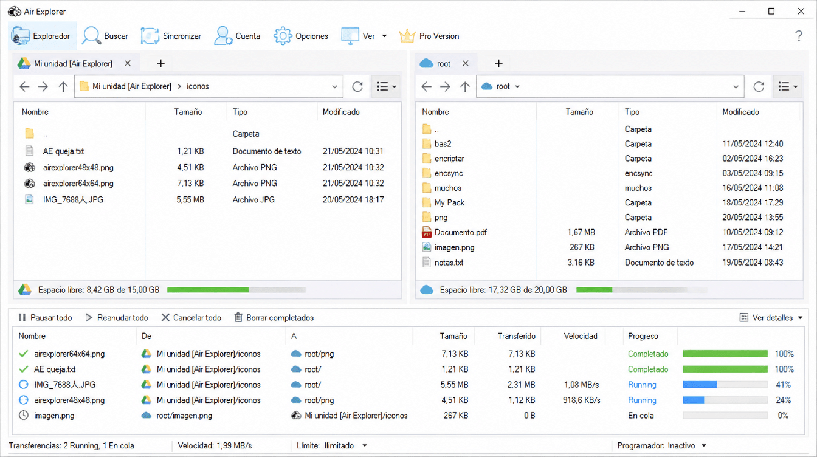Sort transfers by Velocidad column
Viewport: 817px width, 457px height.
581,336
